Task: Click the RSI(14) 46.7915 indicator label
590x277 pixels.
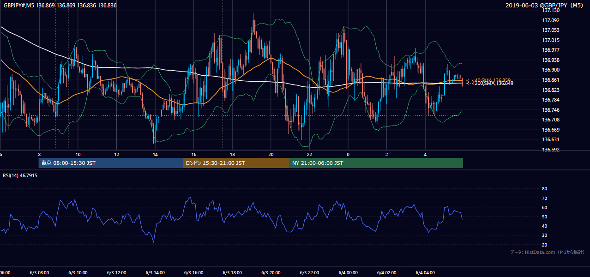Action: [x=20, y=175]
